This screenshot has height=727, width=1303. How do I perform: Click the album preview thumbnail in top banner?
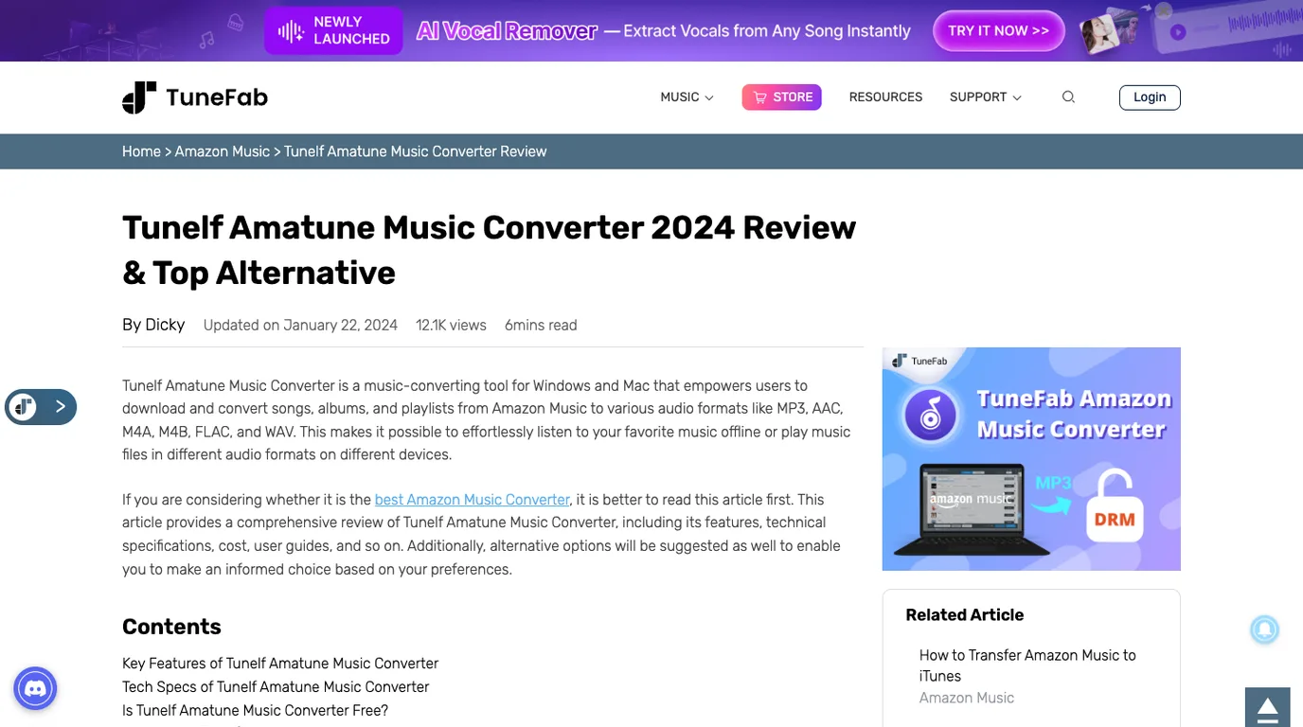click(x=1101, y=33)
